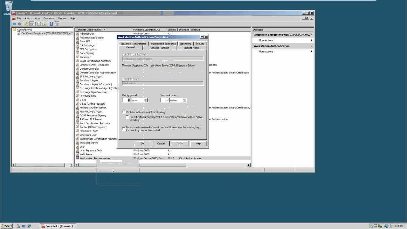Switch to the Issuance Requirements tab
The width and height of the screenshot is (407, 229).
[x=134, y=44]
